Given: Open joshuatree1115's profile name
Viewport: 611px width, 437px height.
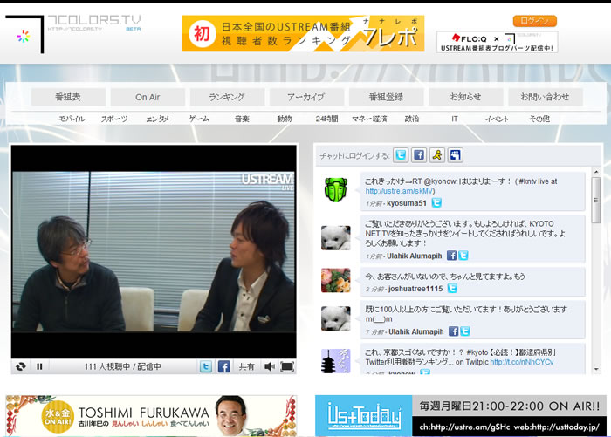Looking at the screenshot, I should (415, 289).
